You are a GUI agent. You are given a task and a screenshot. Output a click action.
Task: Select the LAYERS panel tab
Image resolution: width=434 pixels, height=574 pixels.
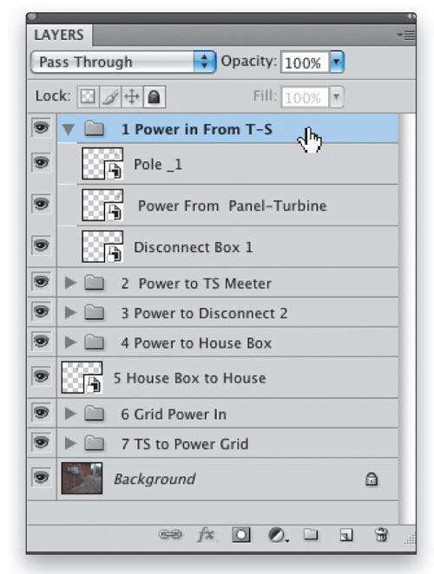click(59, 35)
